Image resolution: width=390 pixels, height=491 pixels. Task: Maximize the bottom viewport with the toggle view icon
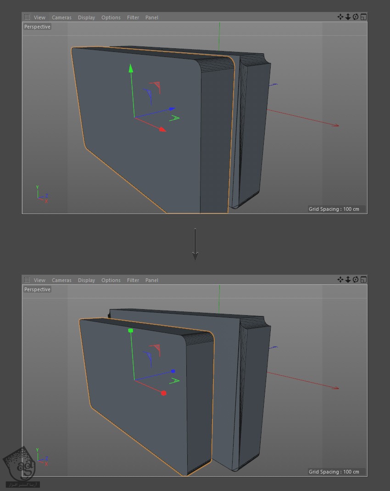click(363, 280)
